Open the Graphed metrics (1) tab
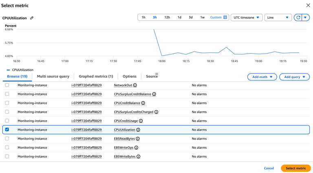The width and height of the screenshot is (313, 173). click(96, 76)
